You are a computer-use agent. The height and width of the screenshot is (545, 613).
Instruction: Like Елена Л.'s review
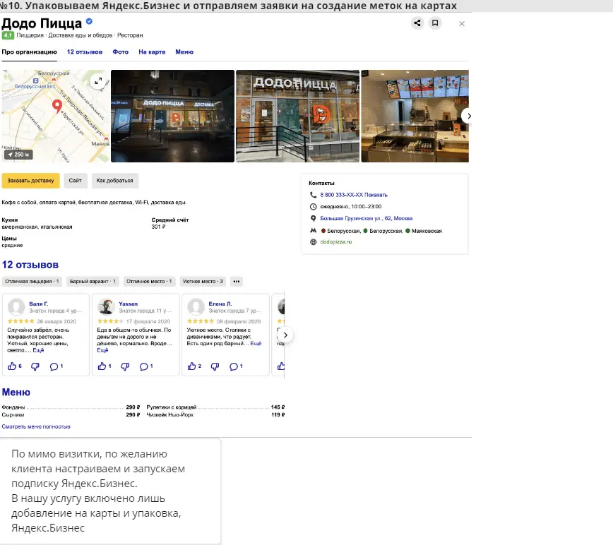coord(191,366)
